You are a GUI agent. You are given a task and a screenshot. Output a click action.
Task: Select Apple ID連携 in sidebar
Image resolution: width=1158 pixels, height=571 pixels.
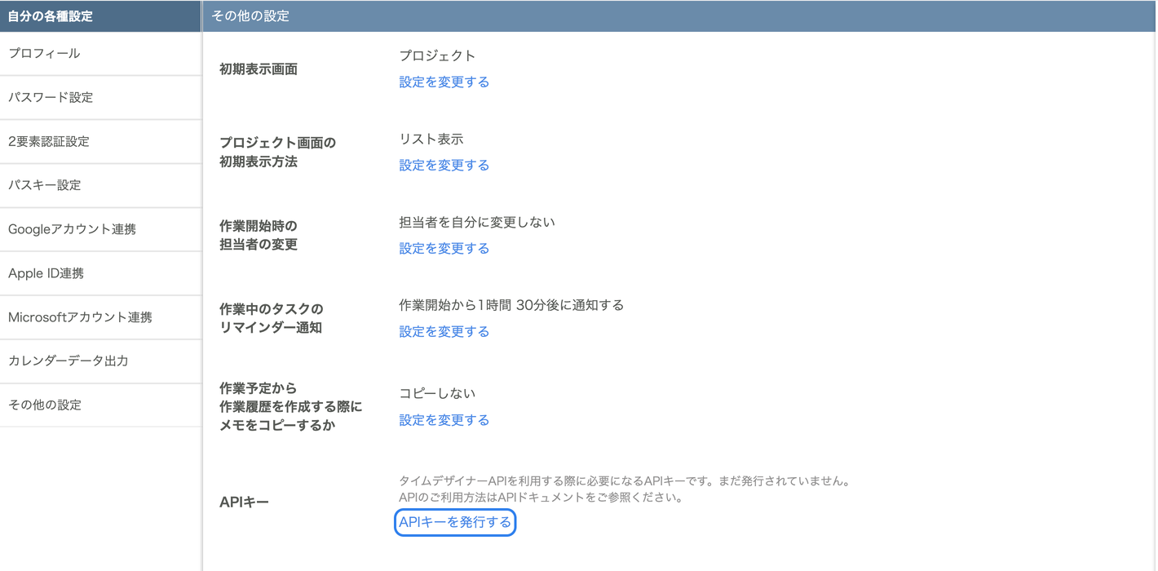click(100, 274)
